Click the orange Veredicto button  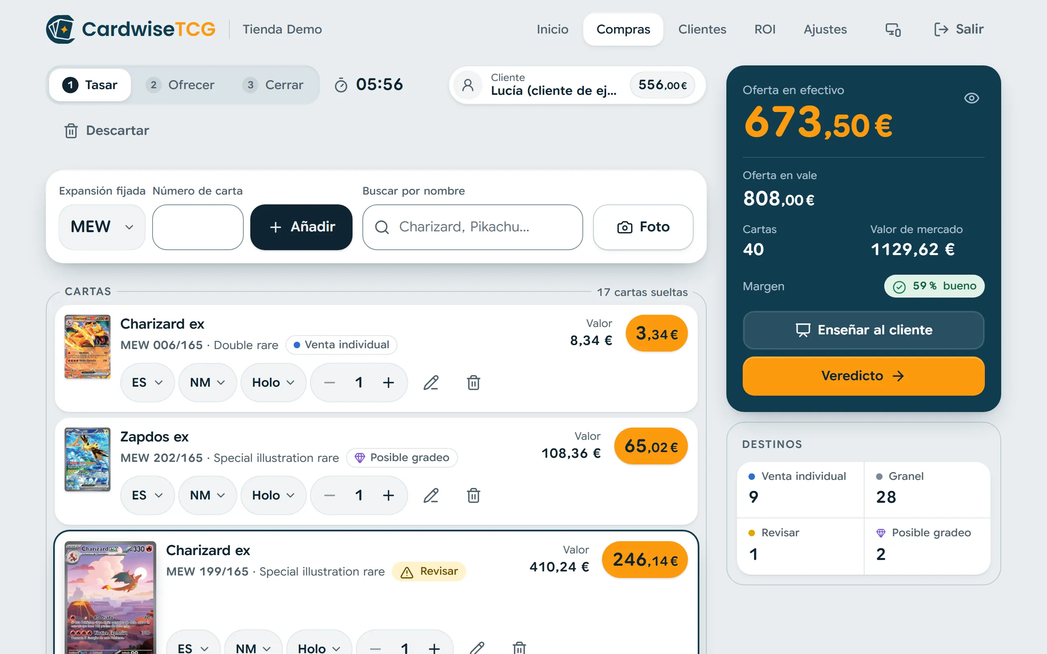point(863,376)
